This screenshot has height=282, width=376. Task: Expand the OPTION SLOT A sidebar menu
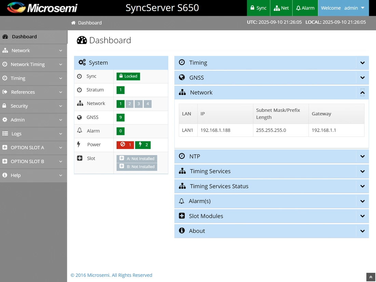[x=33, y=148]
